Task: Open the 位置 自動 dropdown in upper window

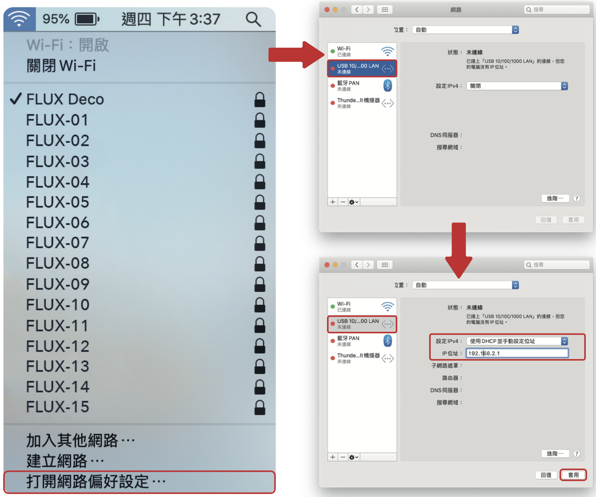Action: pos(465,30)
